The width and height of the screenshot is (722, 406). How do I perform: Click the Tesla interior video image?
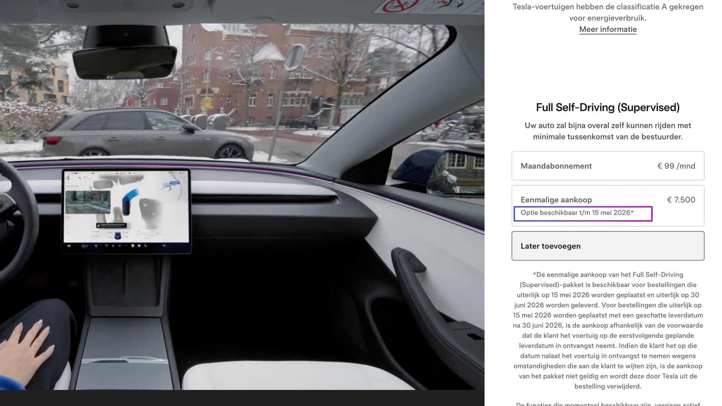pyautogui.click(x=242, y=195)
